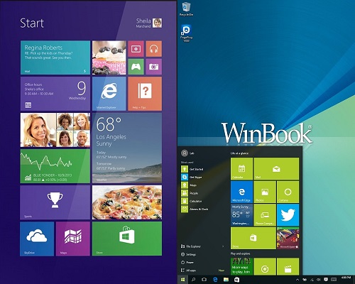The height and width of the screenshot is (284, 355).
Task: Open the Phone Companion tile
Action: 265,215
